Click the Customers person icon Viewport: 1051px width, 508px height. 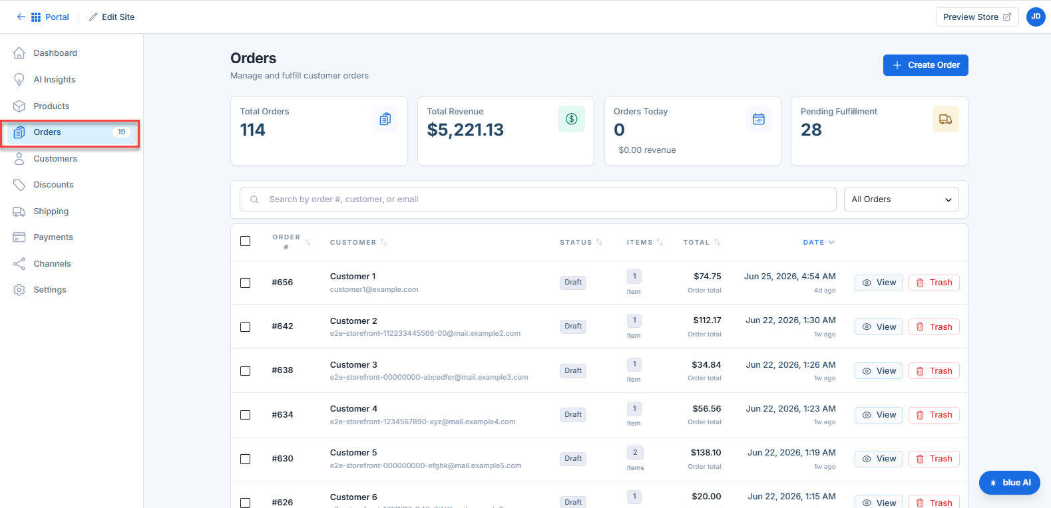(19, 159)
